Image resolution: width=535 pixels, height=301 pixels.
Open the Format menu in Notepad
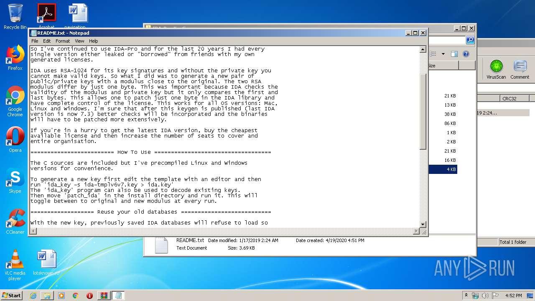63,41
